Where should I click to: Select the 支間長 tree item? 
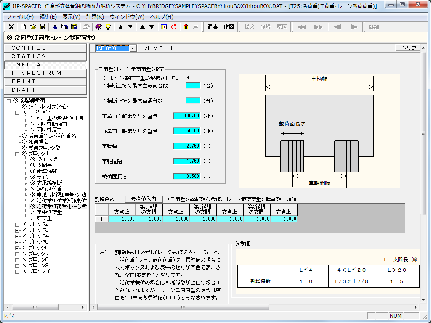pyautogui.click(x=43, y=165)
